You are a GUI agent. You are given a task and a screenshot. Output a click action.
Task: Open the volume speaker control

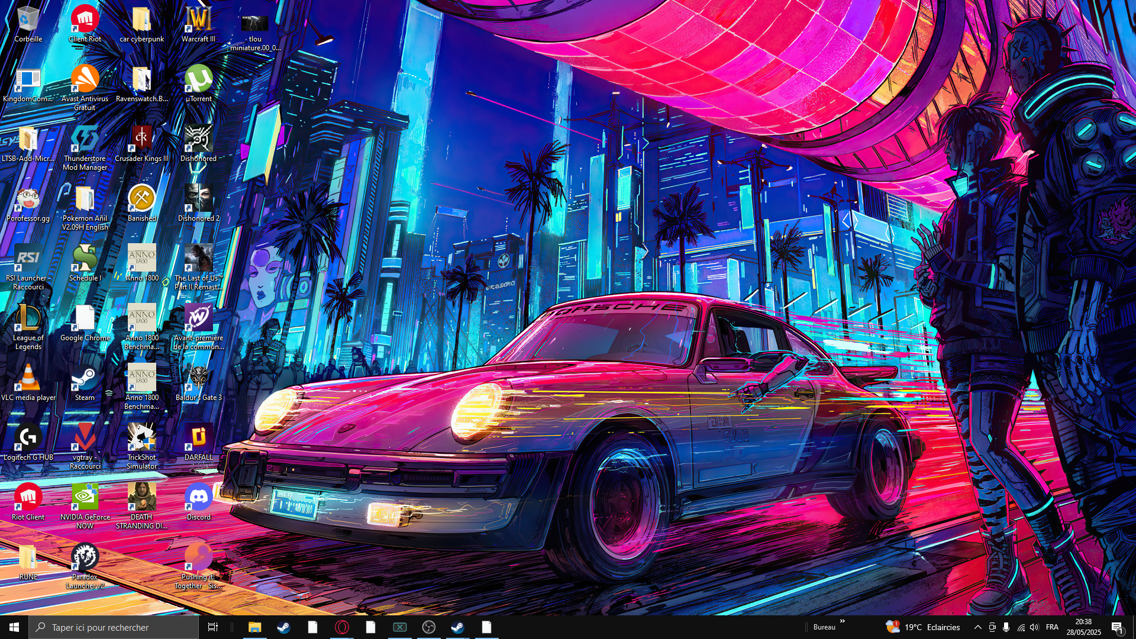pos(1034,627)
